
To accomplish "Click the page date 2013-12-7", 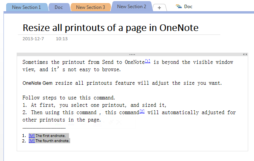I will tap(33, 39).
